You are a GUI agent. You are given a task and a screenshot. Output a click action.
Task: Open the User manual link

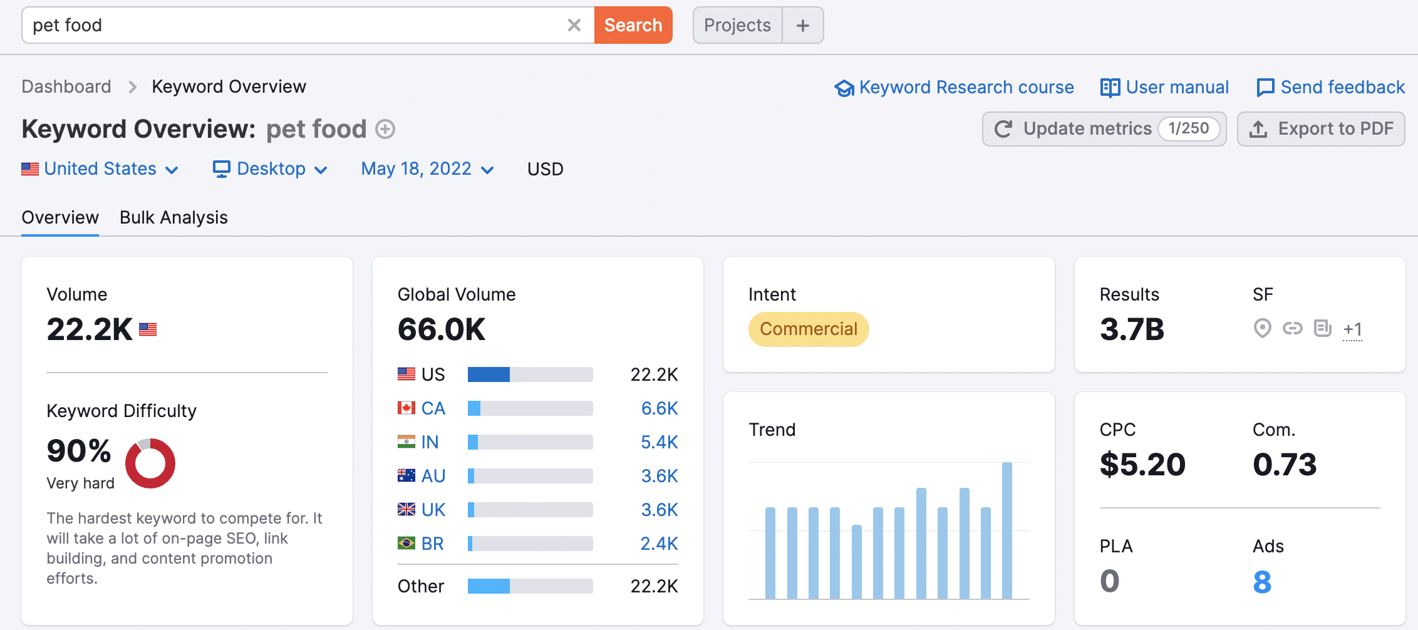pyautogui.click(x=1165, y=87)
